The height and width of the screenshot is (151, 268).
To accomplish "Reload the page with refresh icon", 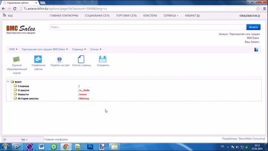I will (x=15, y=8).
